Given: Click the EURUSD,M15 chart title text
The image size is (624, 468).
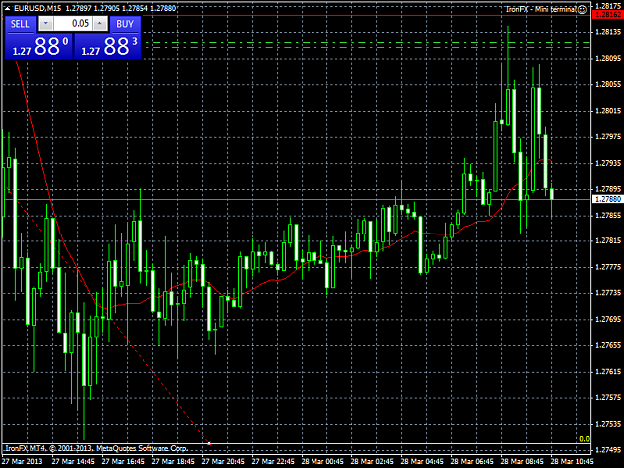Looking at the screenshot, I should pyautogui.click(x=38, y=8).
